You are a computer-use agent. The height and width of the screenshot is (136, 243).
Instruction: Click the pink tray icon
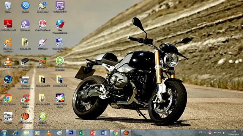pyautogui.click(x=210, y=133)
